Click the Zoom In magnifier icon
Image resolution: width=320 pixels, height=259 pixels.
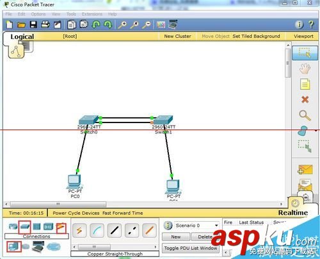point(122,25)
